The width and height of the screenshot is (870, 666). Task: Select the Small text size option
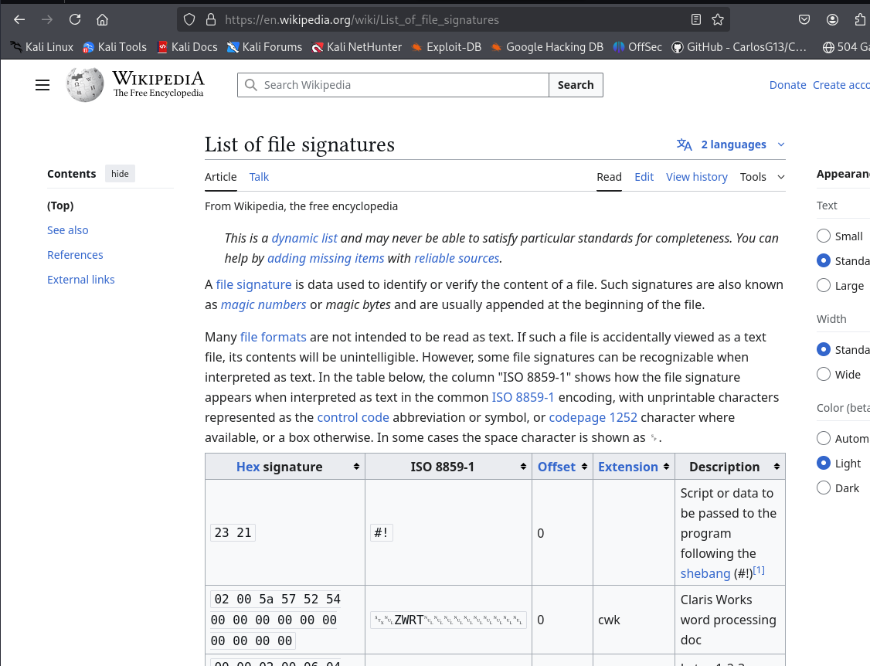pyautogui.click(x=824, y=236)
